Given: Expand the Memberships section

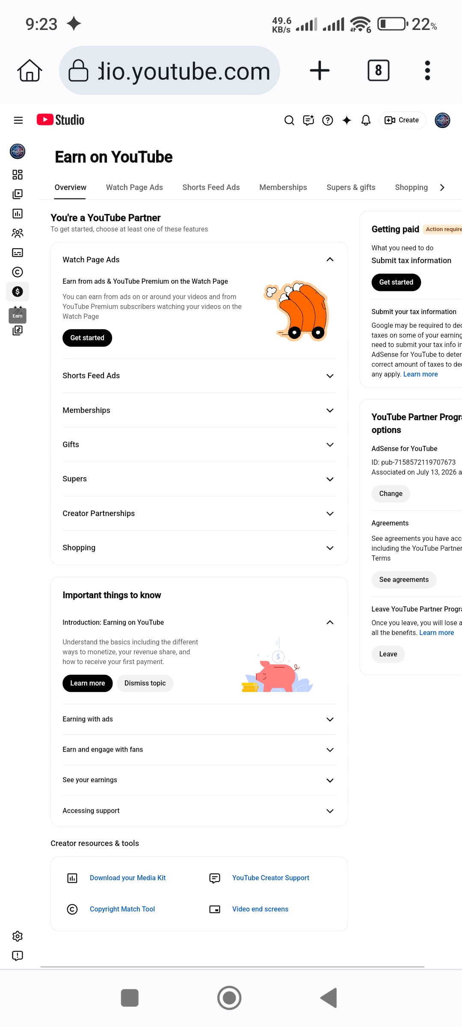Looking at the screenshot, I should pos(199,410).
